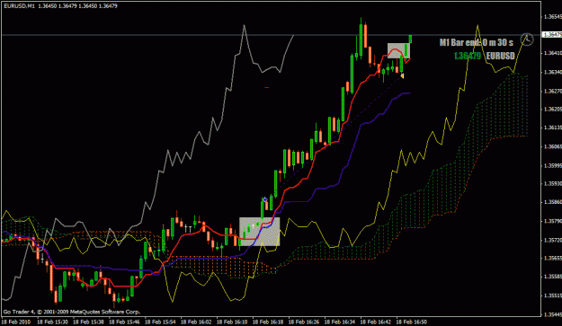Viewport: 562px width, 326px height.
Task: Click the green 1.36479 price readout
Action: coord(467,56)
